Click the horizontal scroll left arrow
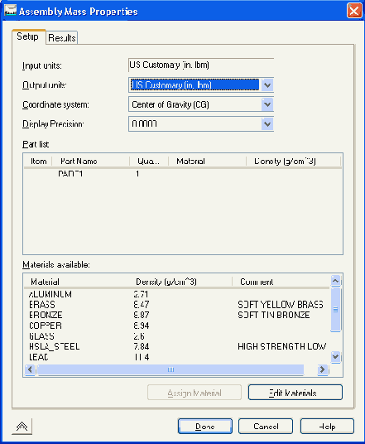 (30, 369)
